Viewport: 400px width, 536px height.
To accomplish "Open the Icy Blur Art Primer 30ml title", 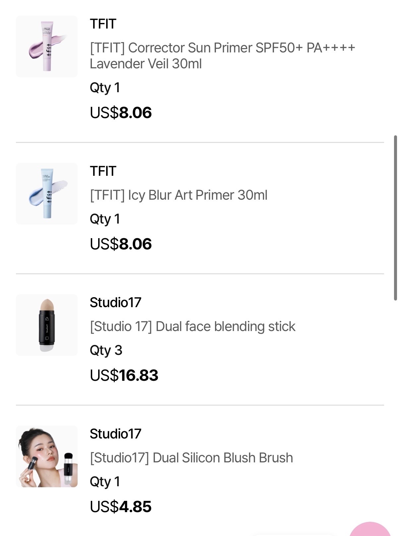I will [x=178, y=195].
